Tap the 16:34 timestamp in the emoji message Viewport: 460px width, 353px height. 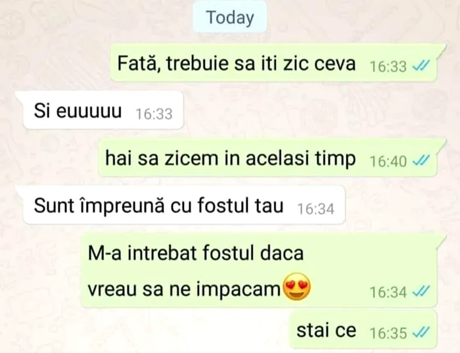click(x=388, y=293)
